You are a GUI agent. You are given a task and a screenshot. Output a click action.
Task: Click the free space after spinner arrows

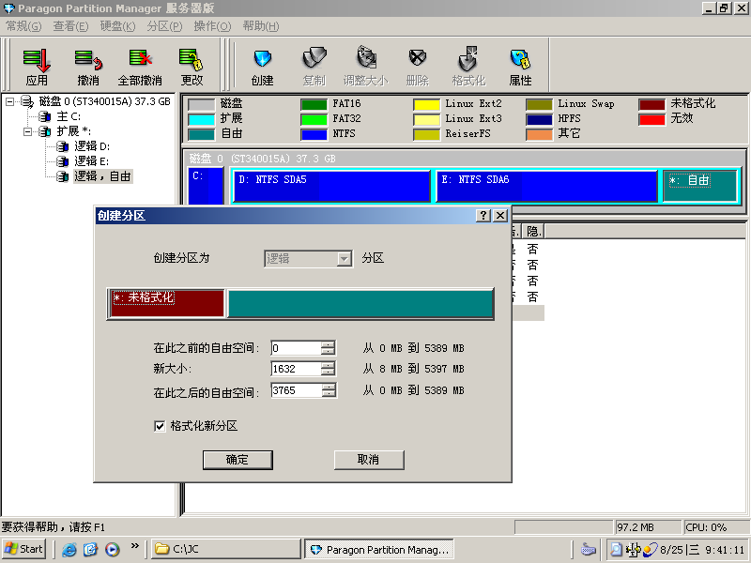[328, 390]
